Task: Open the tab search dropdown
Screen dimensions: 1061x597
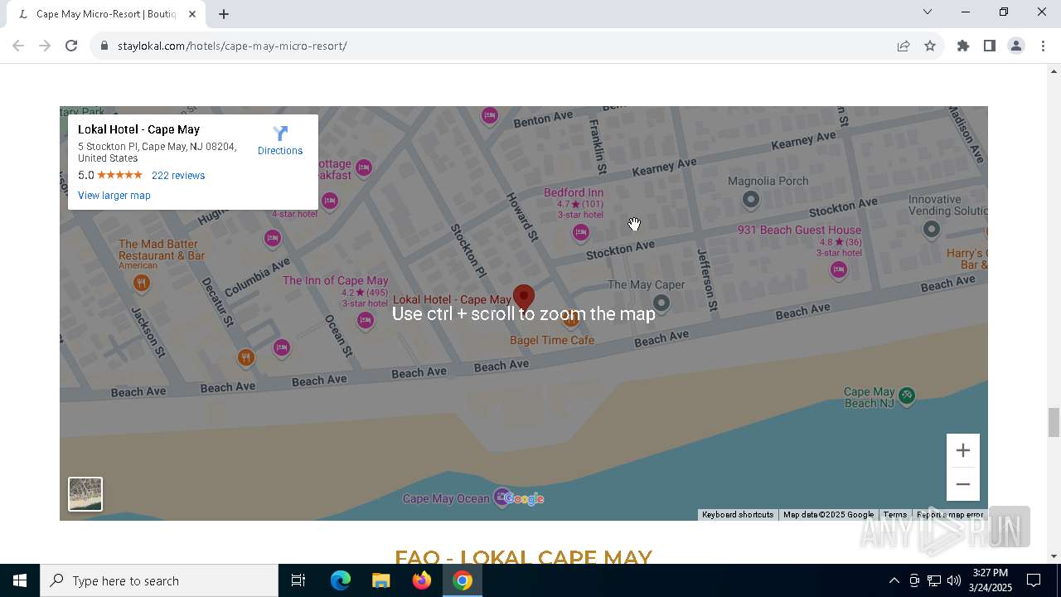Action: pyautogui.click(x=928, y=12)
